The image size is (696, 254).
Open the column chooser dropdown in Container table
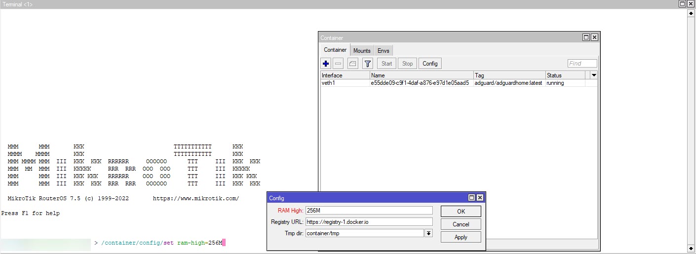tap(594, 75)
